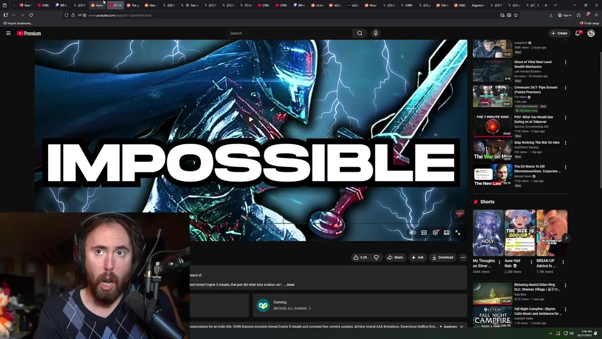Click Finish setup in the bookmarks bar

[590, 23]
